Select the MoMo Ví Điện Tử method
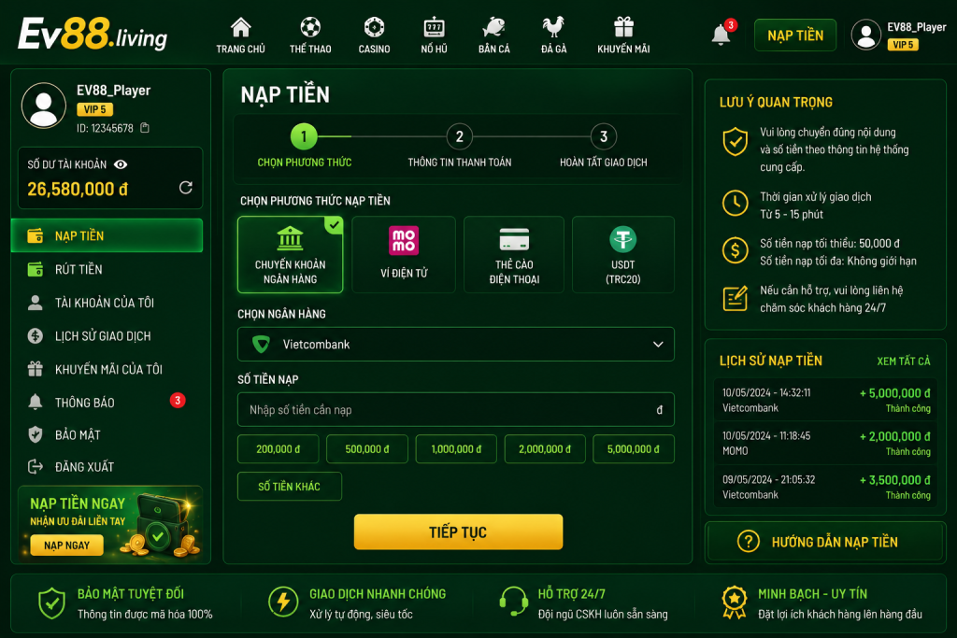The height and width of the screenshot is (638, 957). [404, 254]
